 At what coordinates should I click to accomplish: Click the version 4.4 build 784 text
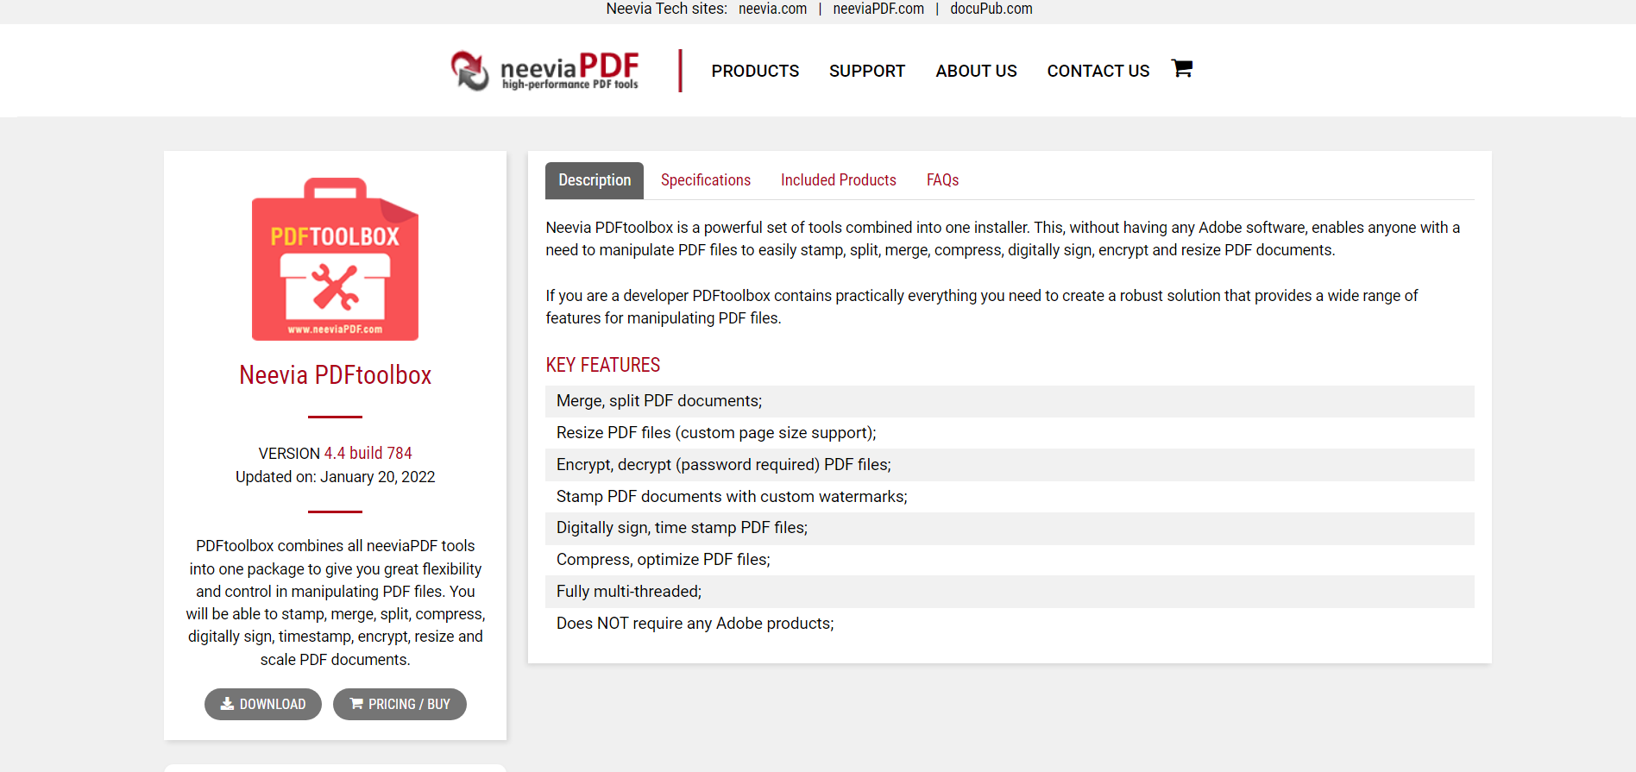pos(368,453)
